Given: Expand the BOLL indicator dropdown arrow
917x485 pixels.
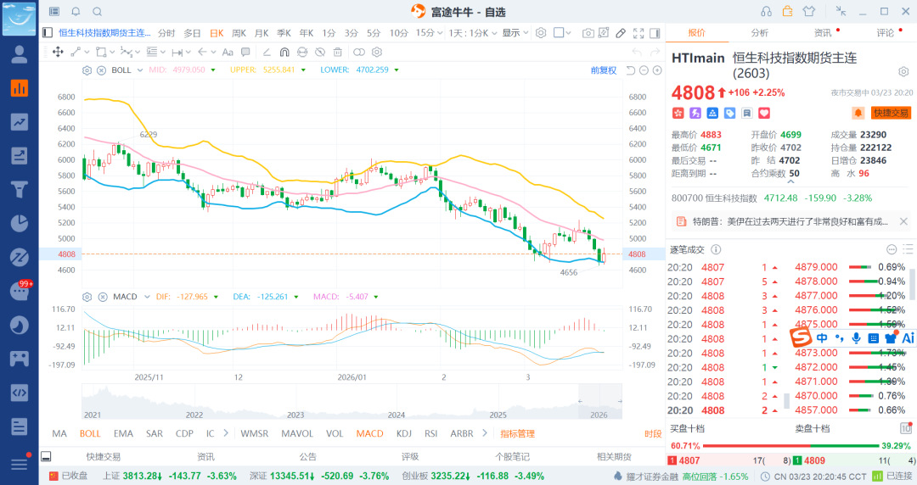Looking at the screenshot, I should point(140,70).
